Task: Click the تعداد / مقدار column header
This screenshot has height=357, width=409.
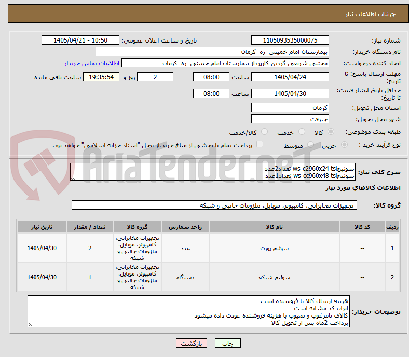Action: (x=90, y=227)
